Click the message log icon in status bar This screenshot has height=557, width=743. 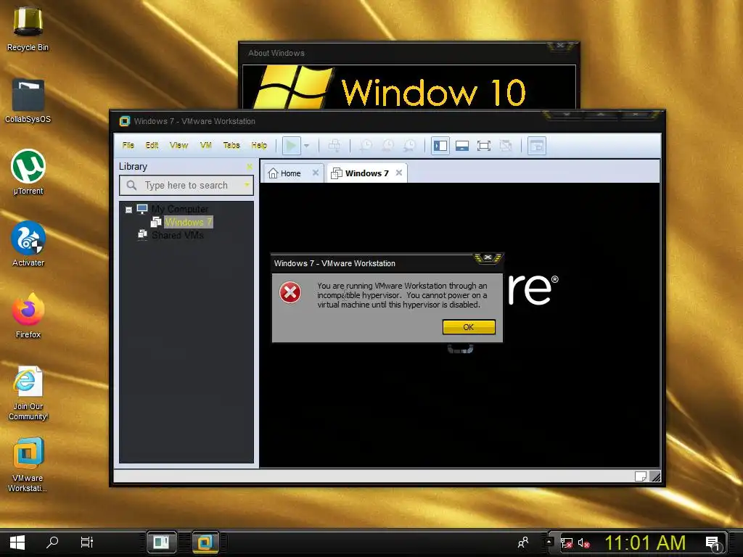640,476
